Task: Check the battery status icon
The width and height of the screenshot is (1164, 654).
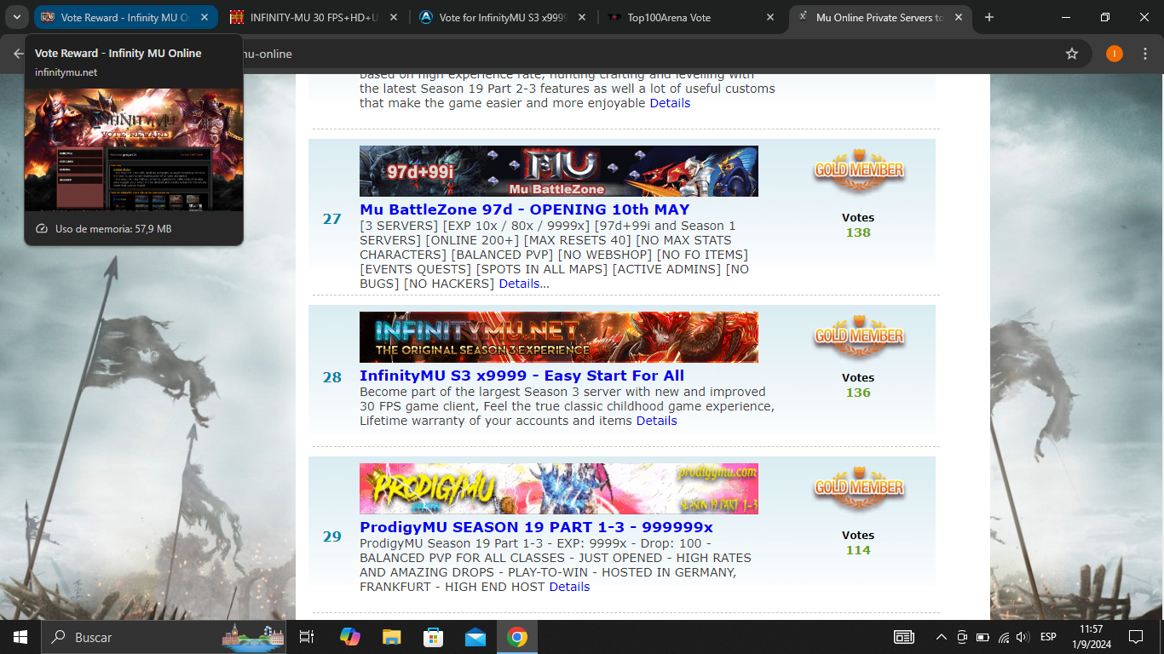Action: pos(982,637)
